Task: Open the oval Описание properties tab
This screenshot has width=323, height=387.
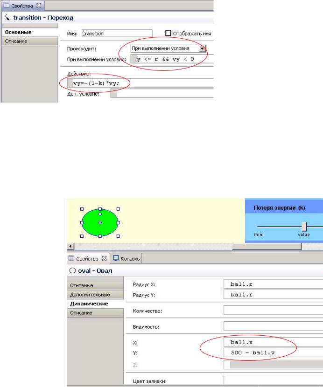Action: pyautogui.click(x=95, y=313)
